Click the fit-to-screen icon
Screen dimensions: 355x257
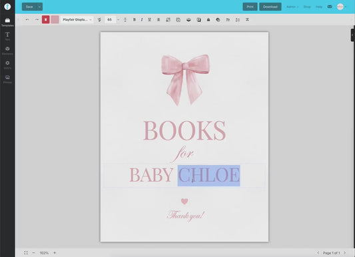pyautogui.click(x=26, y=253)
